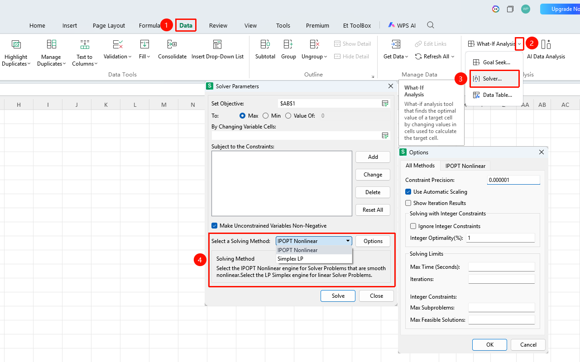Check Ignore Integer Constraints
The width and height of the screenshot is (580, 362).
pos(413,226)
